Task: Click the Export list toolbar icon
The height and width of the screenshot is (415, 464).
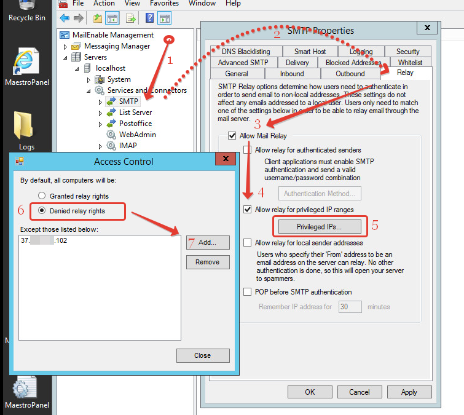Action: 130,18
